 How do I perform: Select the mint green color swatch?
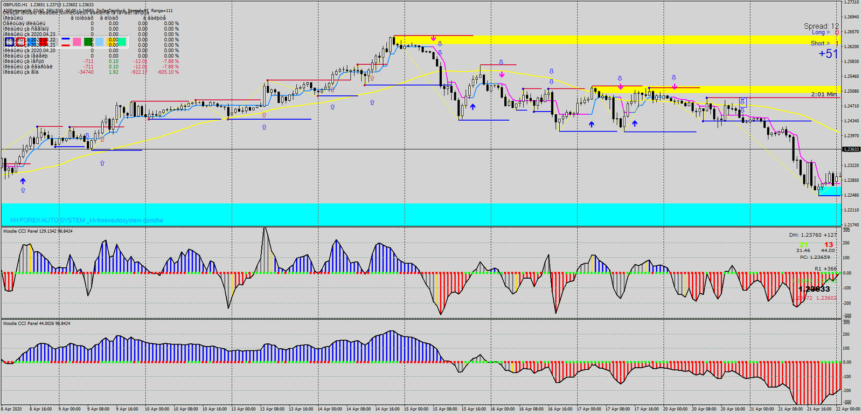(x=122, y=42)
